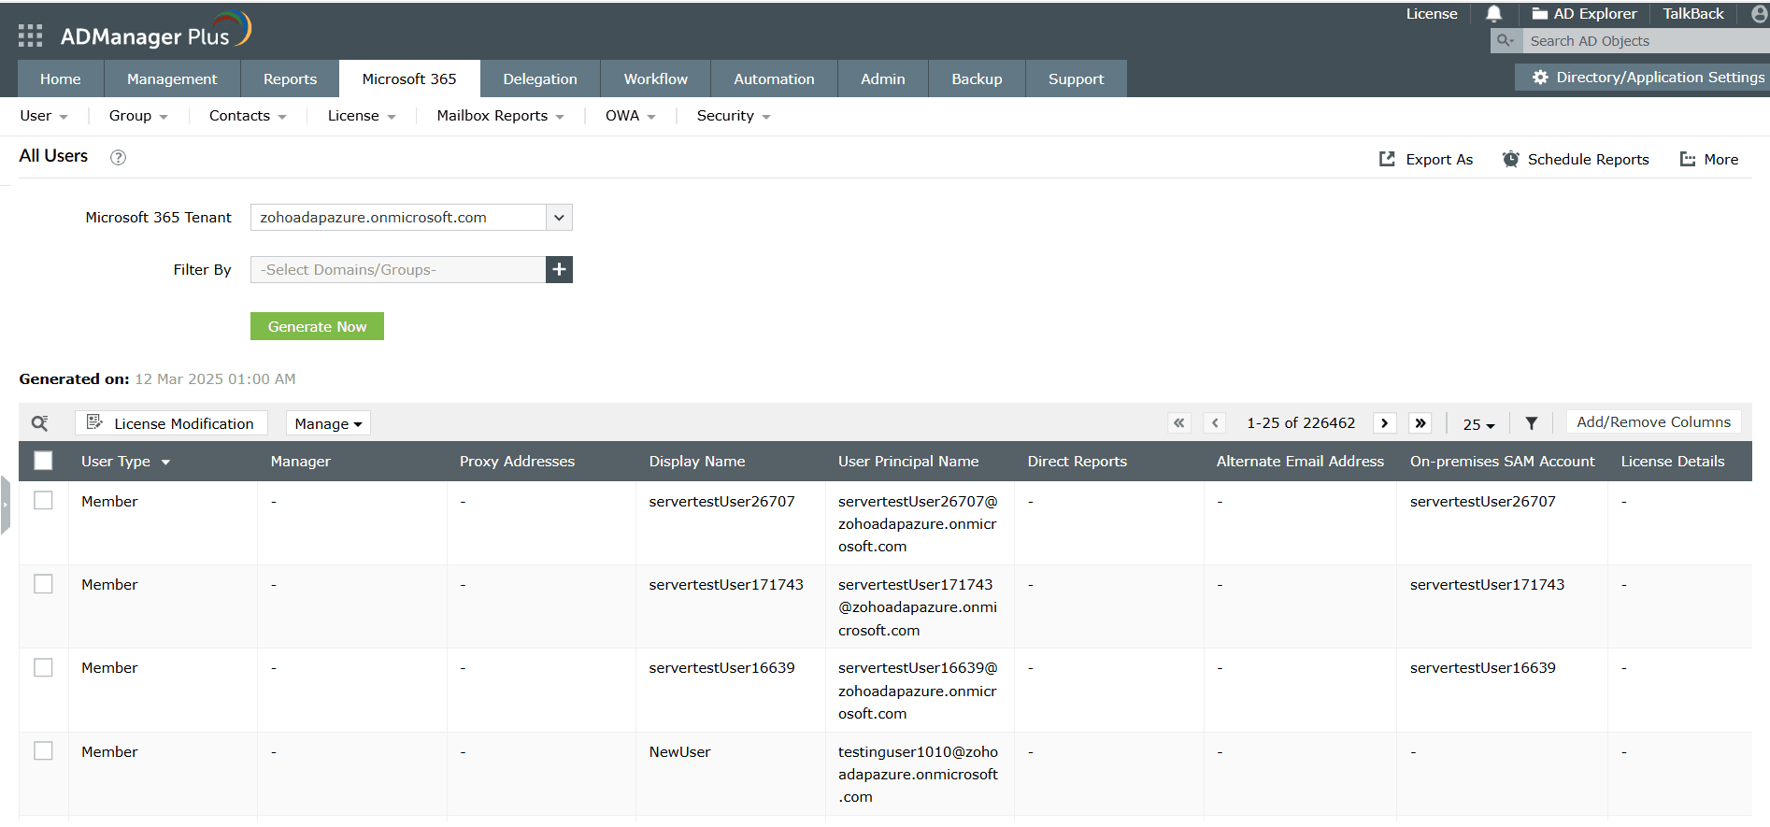
Task: Click the search AD objects magnifier icon
Action: tap(1506, 41)
